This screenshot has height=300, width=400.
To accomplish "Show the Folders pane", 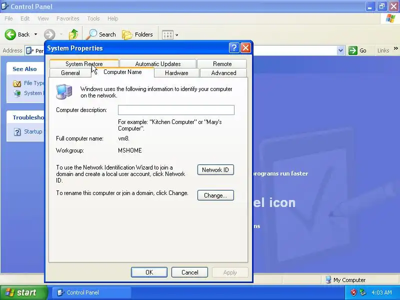I will pyautogui.click(x=137, y=34).
